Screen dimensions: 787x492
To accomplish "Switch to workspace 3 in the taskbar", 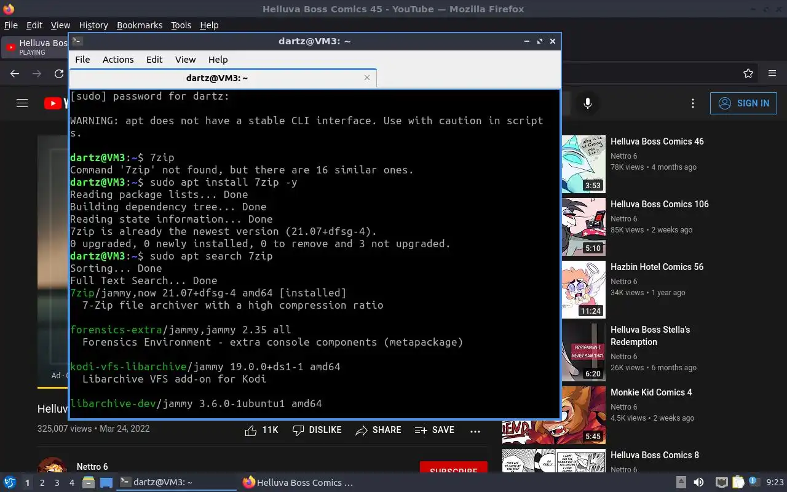I will [x=57, y=483].
